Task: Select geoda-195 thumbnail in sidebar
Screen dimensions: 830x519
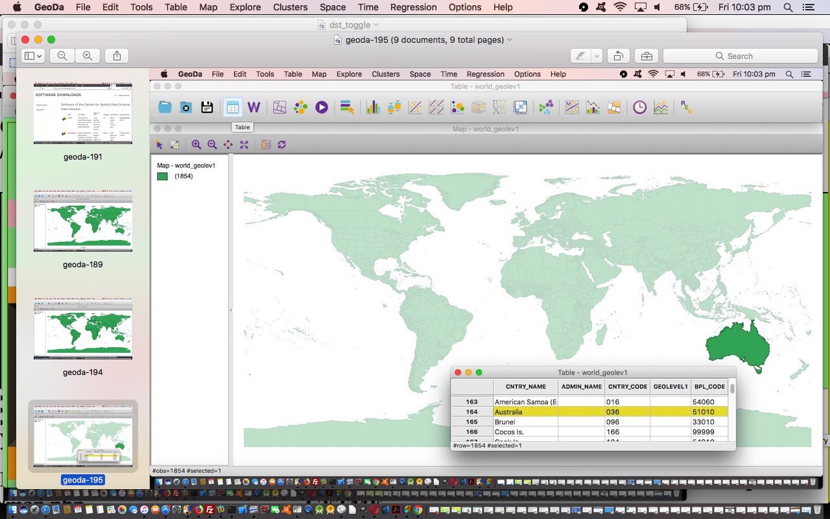Action: [83, 436]
